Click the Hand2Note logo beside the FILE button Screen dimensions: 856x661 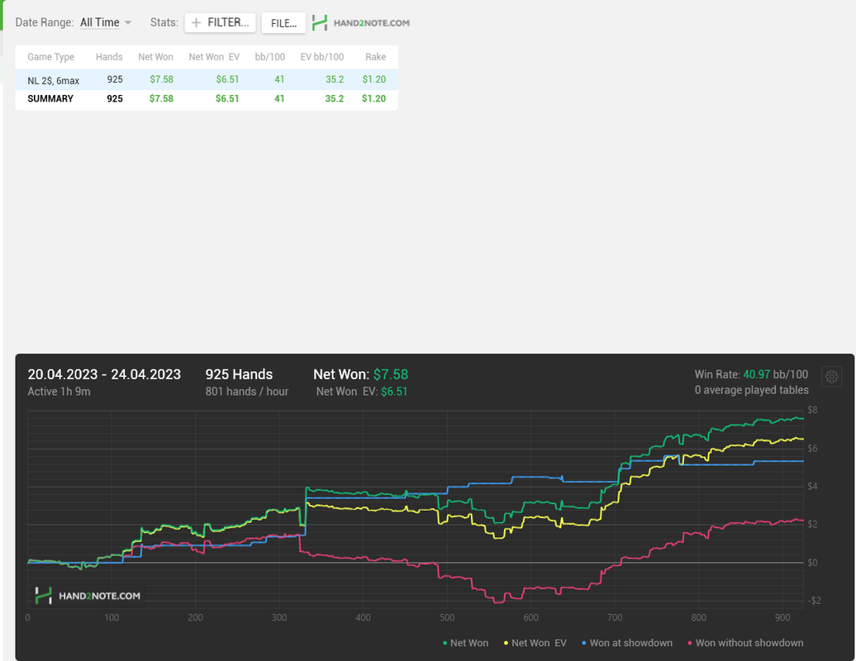pyautogui.click(x=361, y=23)
